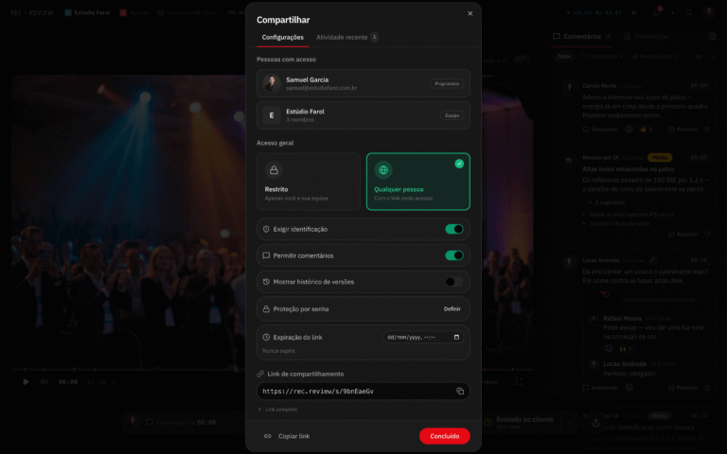Open the Transcrição tab in the side panel
The width and height of the screenshot is (727, 454).
click(647, 37)
